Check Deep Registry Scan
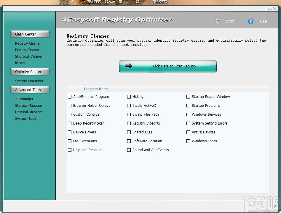 coord(70,123)
